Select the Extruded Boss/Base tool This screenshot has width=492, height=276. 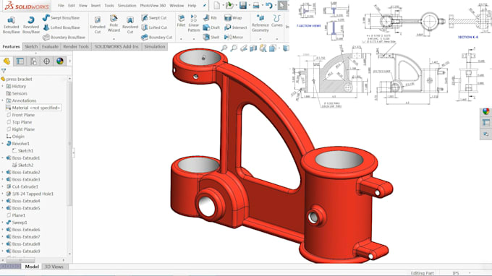(12, 25)
